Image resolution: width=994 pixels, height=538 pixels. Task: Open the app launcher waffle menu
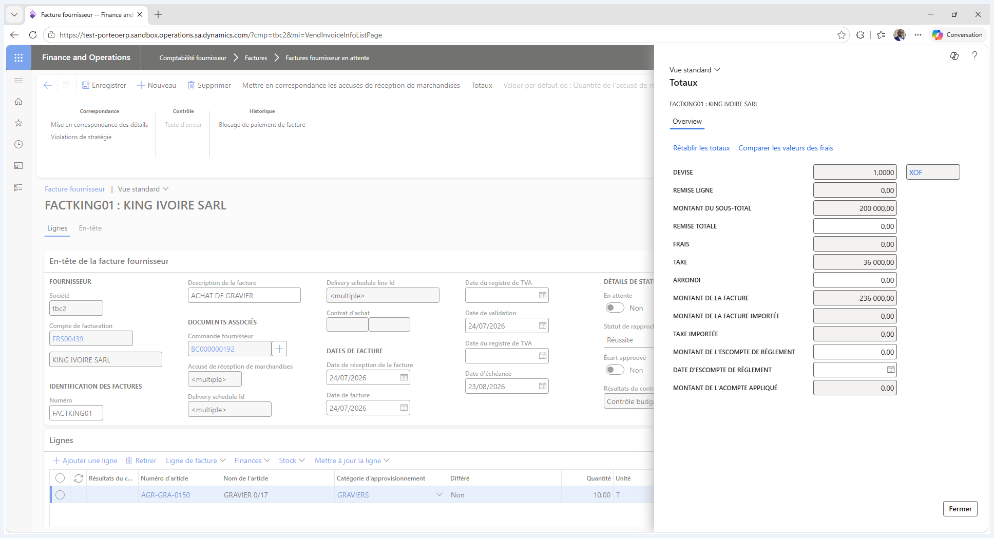click(18, 57)
